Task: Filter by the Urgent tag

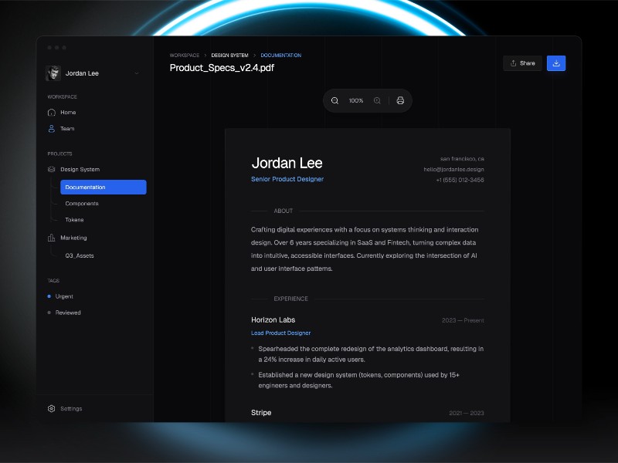Action: (x=64, y=296)
